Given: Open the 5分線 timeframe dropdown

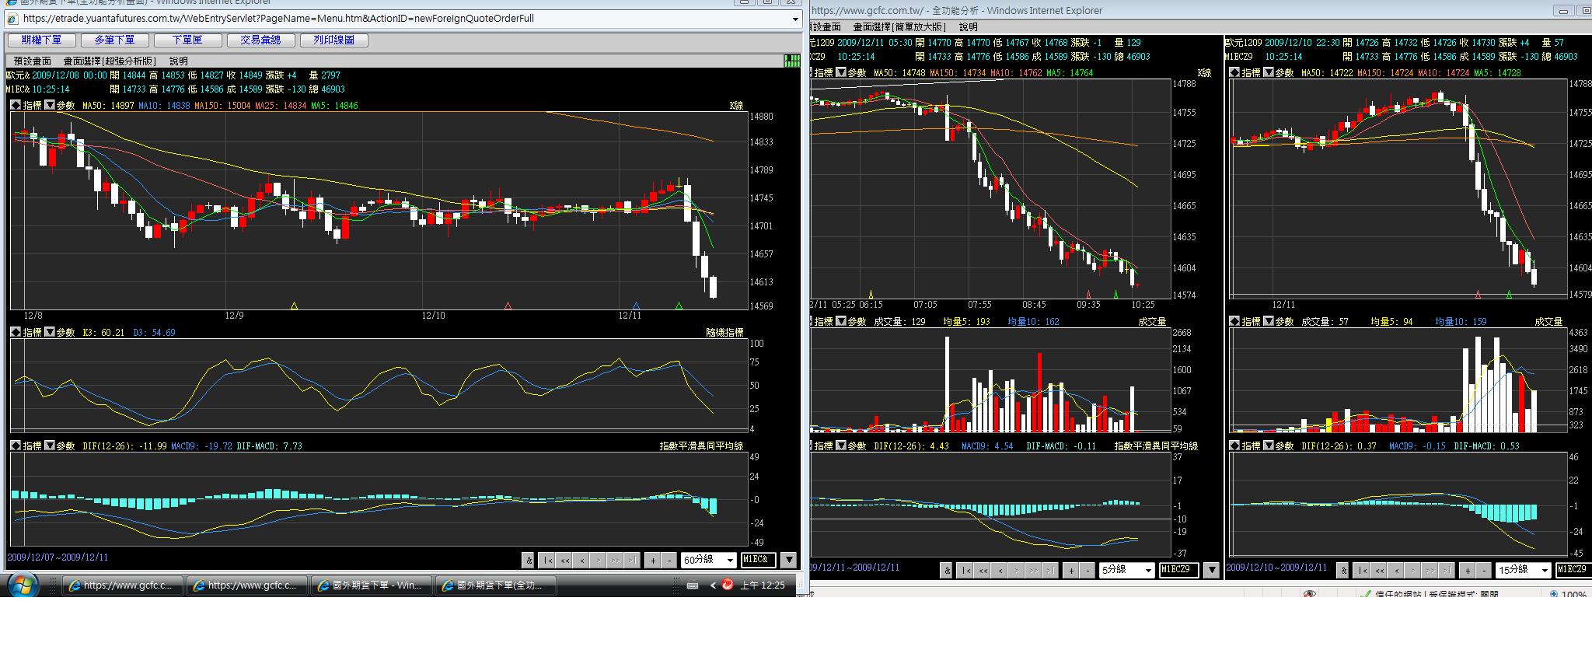Looking at the screenshot, I should point(1126,570).
